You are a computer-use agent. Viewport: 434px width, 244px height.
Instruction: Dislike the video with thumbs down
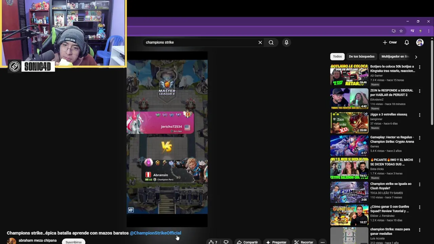[x=226, y=242]
